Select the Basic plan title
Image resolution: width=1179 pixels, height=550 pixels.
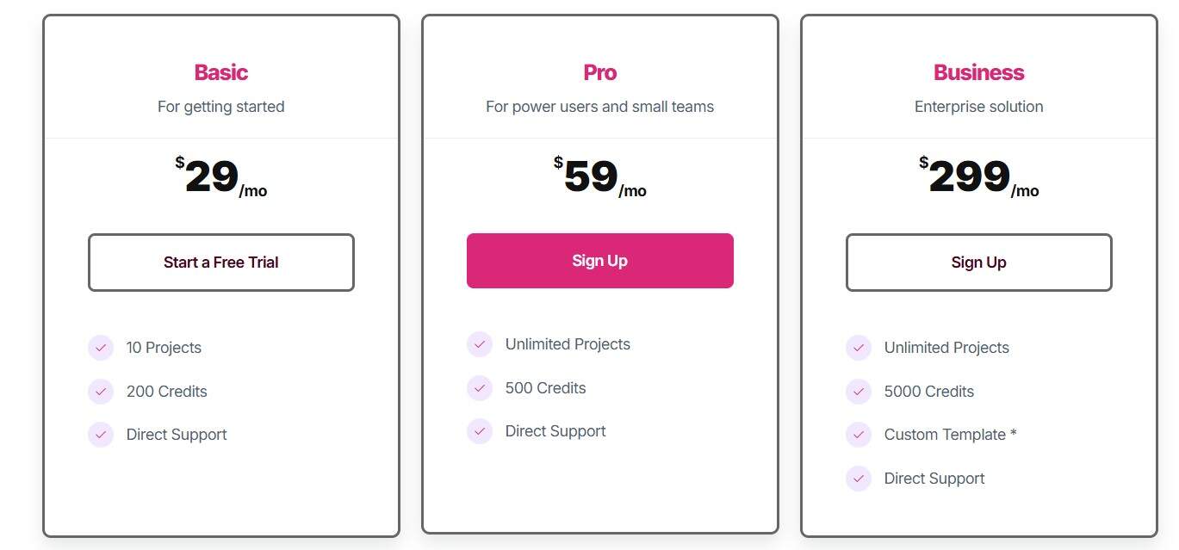point(220,72)
